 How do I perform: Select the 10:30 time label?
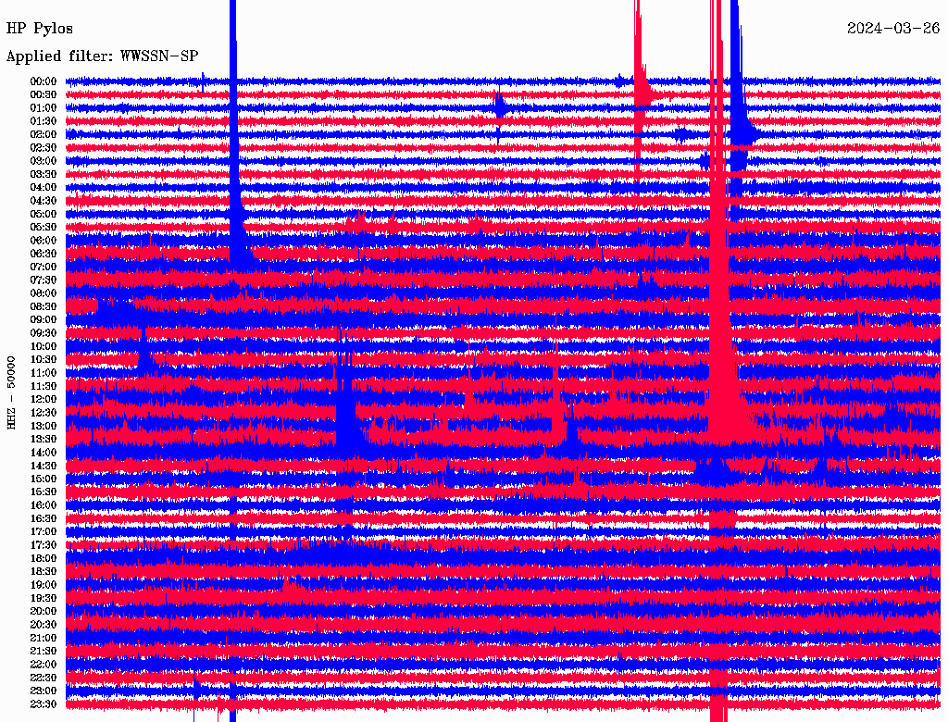point(43,359)
